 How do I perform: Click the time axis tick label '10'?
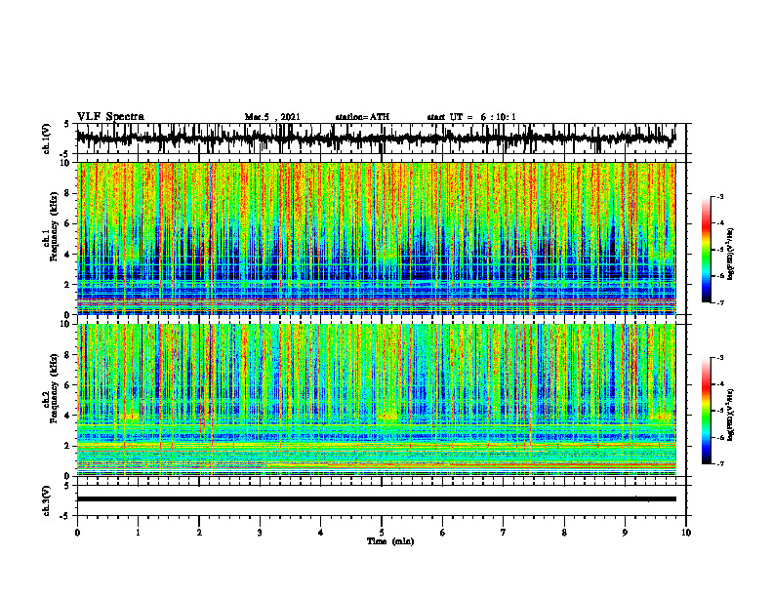pyautogui.click(x=686, y=533)
